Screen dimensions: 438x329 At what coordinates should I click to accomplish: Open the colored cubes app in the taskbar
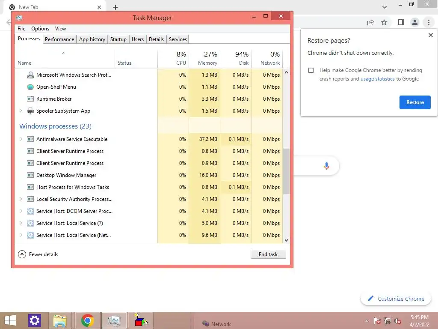(x=140, y=320)
